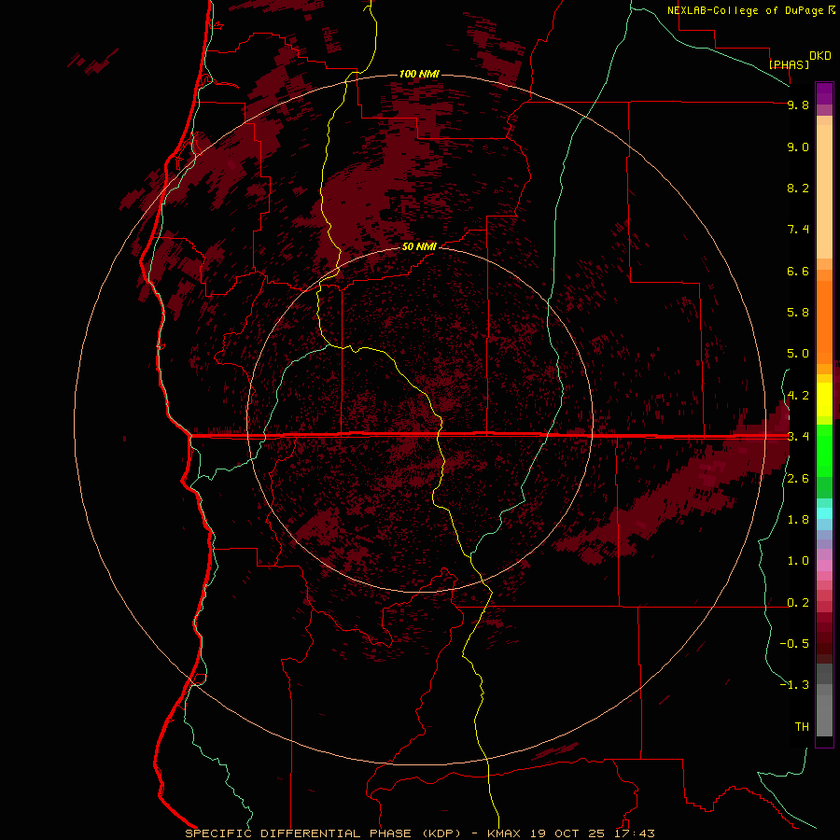840x840 pixels.
Task: Click the [PHAS] legend label
Action: [x=789, y=64]
